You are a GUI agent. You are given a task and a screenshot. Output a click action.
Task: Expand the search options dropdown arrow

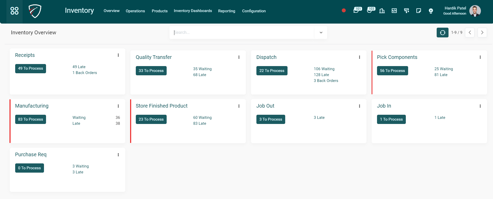321,33
